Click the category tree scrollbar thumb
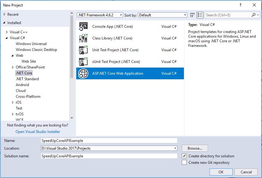The width and height of the screenshot is (262, 178). coord(72,47)
